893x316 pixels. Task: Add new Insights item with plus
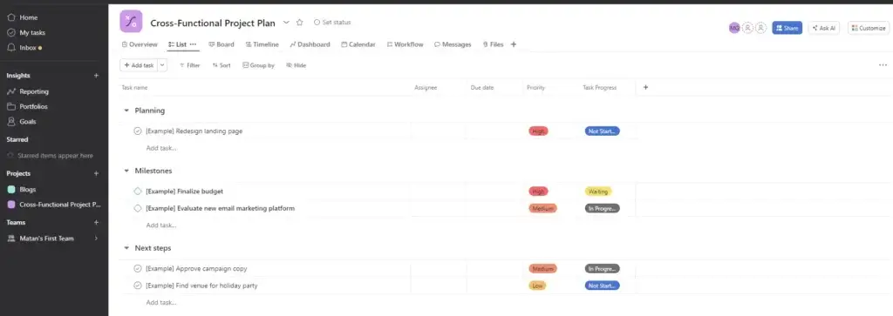pyautogui.click(x=96, y=76)
